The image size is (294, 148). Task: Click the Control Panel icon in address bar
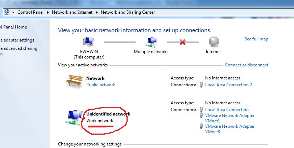tap(7, 12)
